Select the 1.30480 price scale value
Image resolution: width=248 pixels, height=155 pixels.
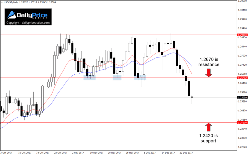[x=242, y=10]
